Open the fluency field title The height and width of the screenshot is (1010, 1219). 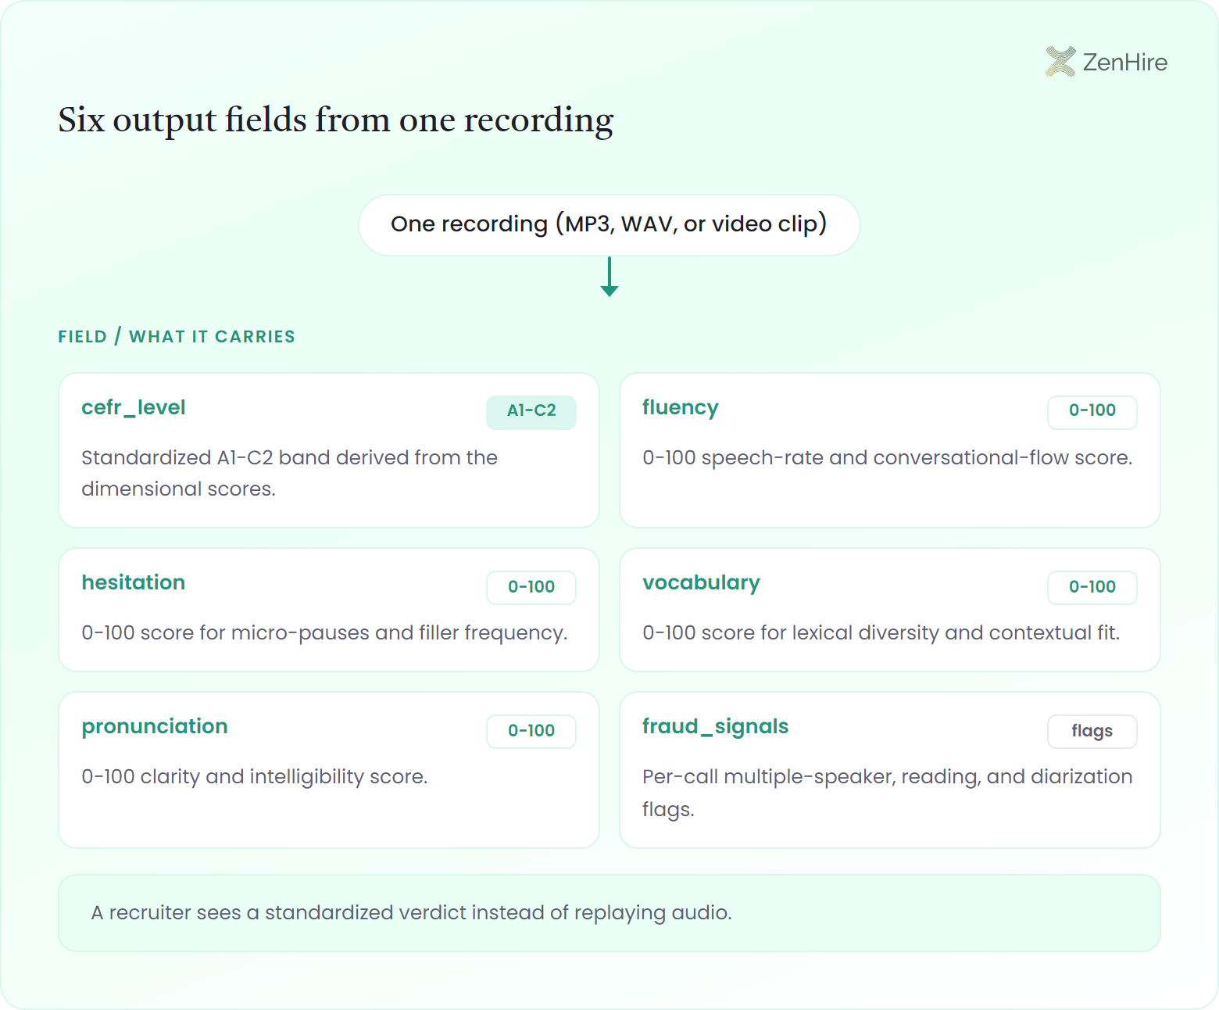click(680, 408)
